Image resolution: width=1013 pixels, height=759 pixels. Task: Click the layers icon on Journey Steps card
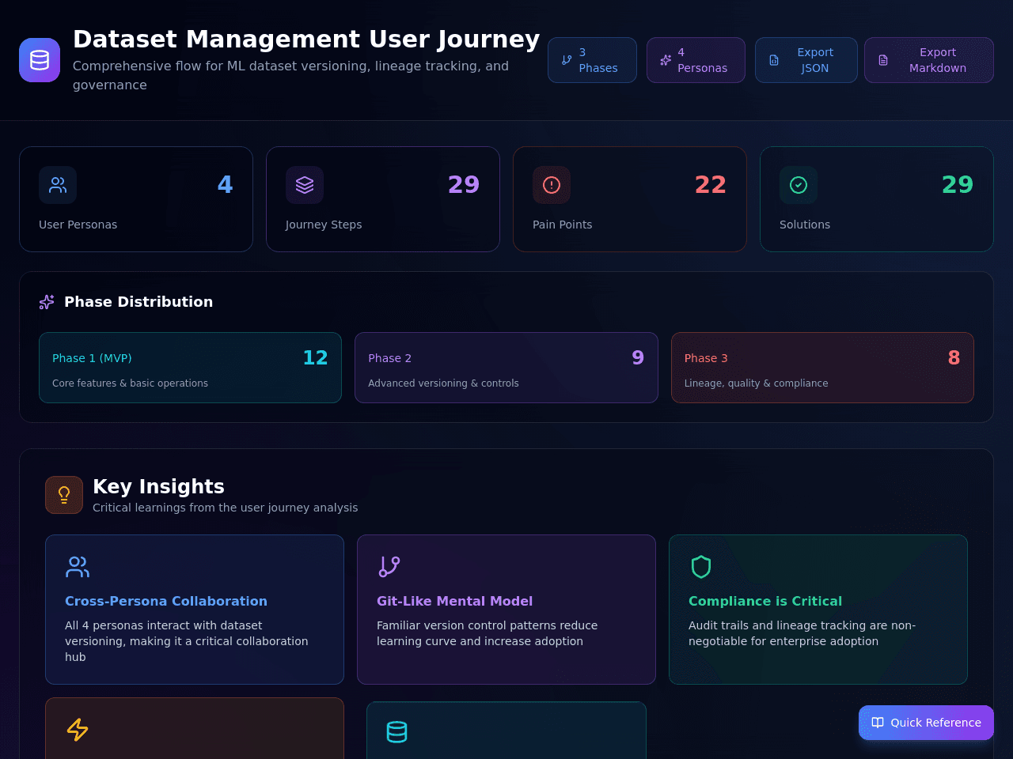[305, 185]
